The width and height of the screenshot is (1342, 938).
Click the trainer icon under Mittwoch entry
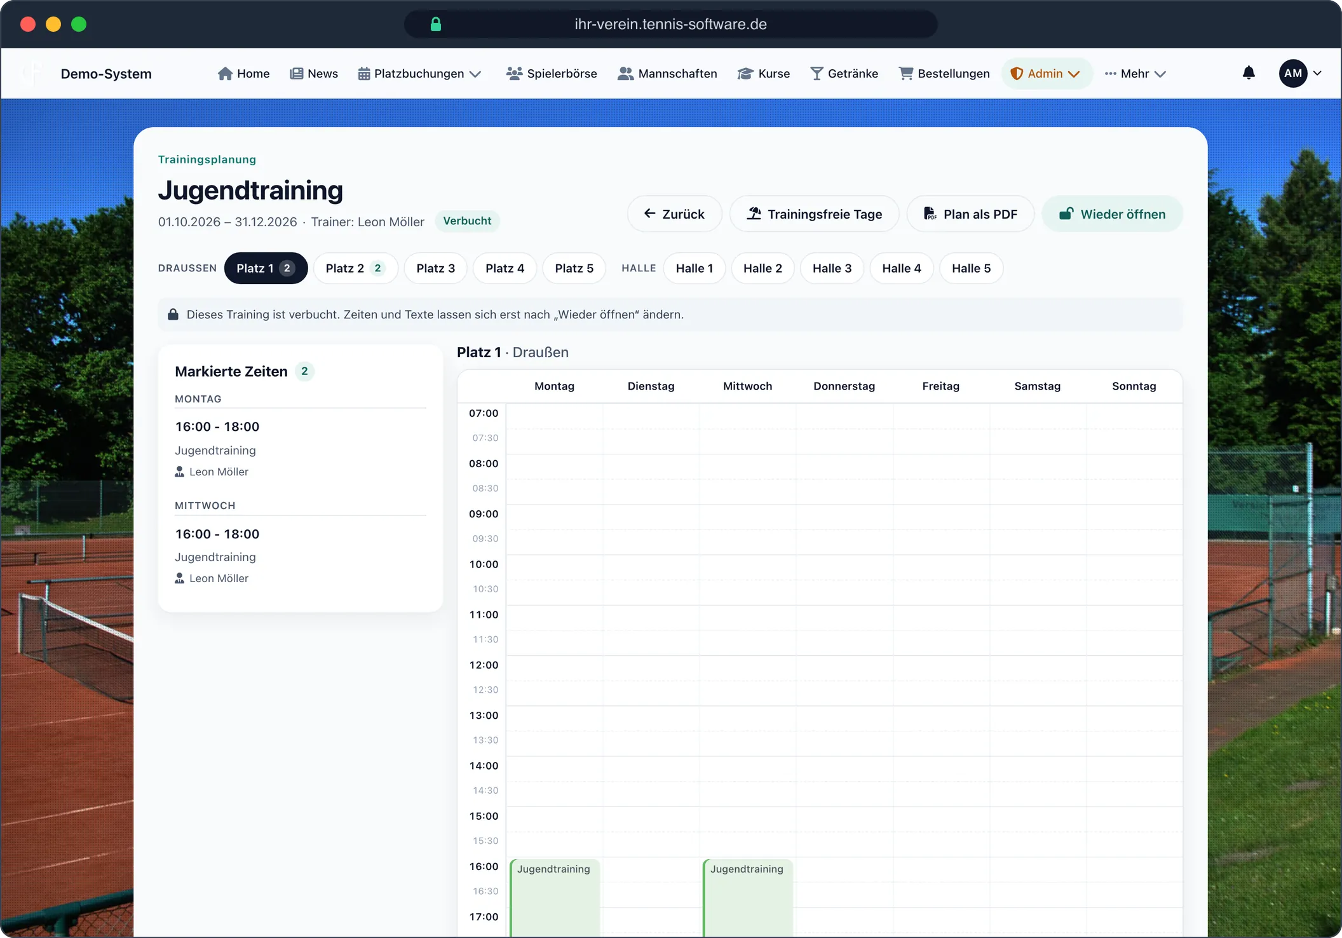click(x=180, y=578)
